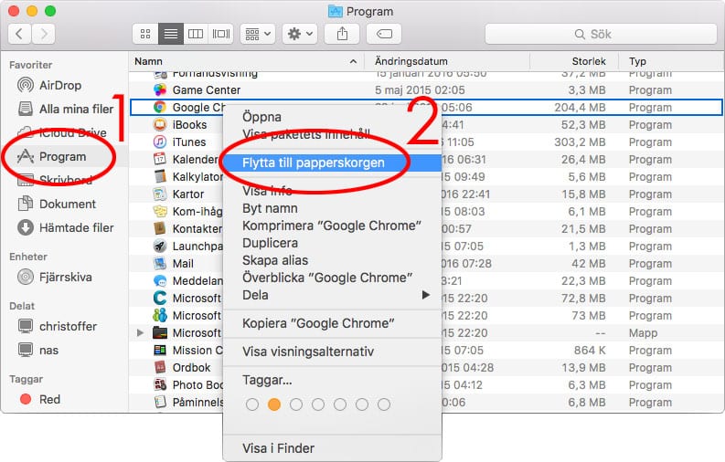Choose Öppna from context menu
Viewport: 725px width, 462px height.
pyautogui.click(x=332, y=117)
